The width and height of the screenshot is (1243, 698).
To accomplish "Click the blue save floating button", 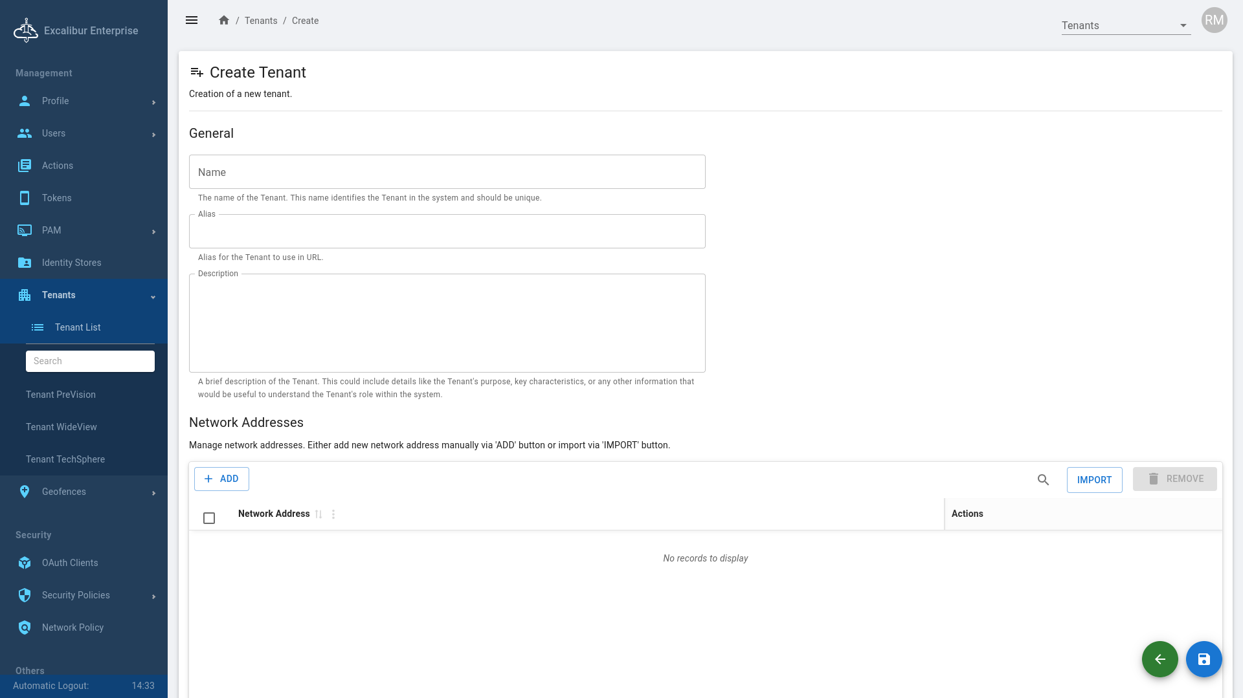I will click(1204, 659).
